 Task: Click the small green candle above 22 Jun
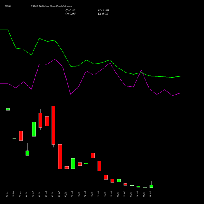tap(8, 109)
